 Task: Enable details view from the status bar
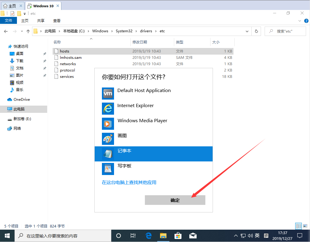[x=299, y=226]
